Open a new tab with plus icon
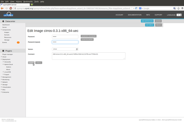The width and height of the screenshot is (184, 122). point(32,5)
